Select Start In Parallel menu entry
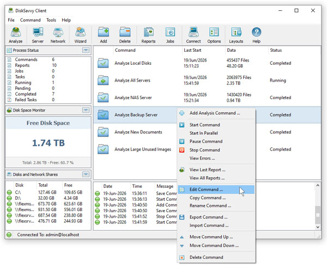The width and height of the screenshot is (327, 266). 216,133
